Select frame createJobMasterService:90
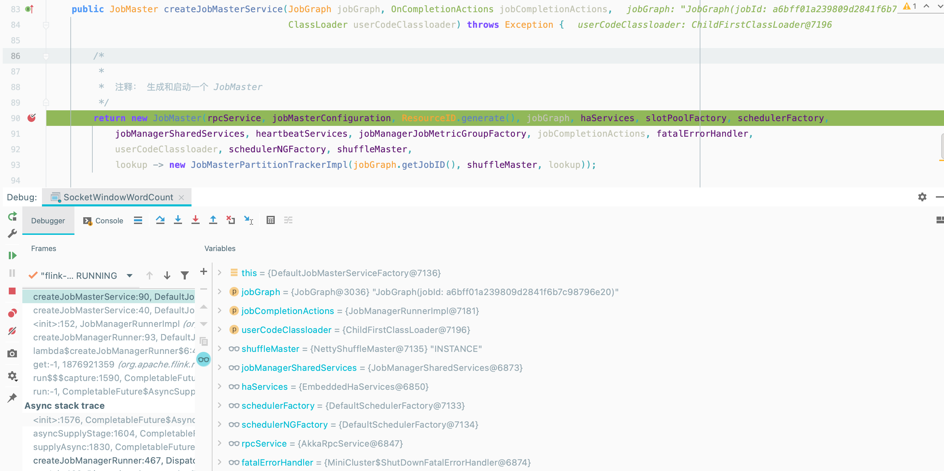 point(109,296)
